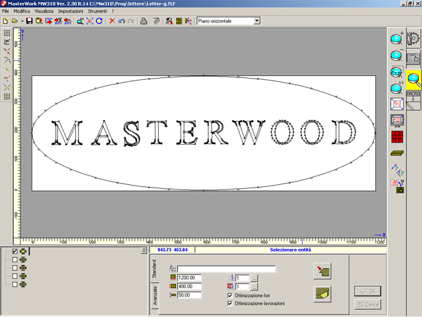This screenshot has height=317, width=422.
Task: Uncheck the first checked face in list
Action: (15, 252)
